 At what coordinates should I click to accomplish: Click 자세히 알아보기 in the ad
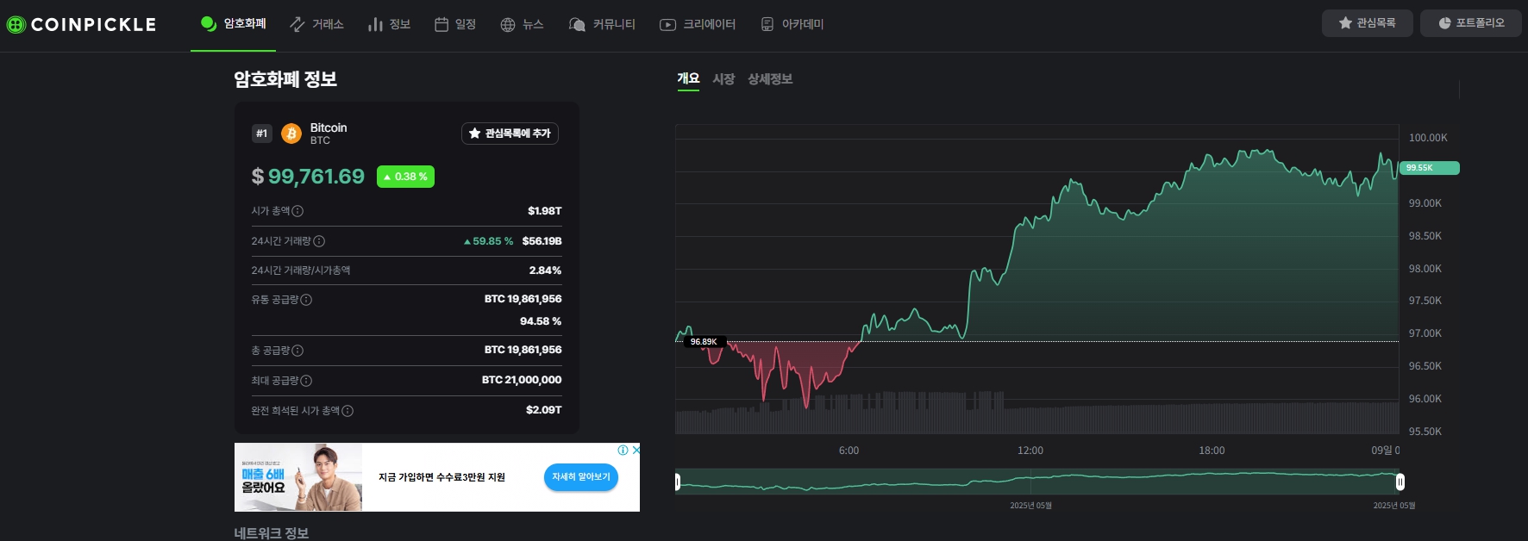580,477
